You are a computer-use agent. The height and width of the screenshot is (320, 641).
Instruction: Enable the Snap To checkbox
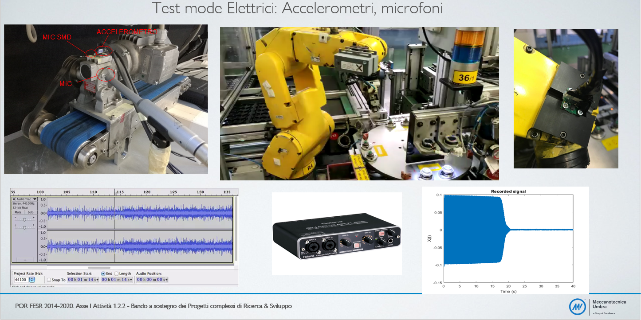(x=49, y=280)
